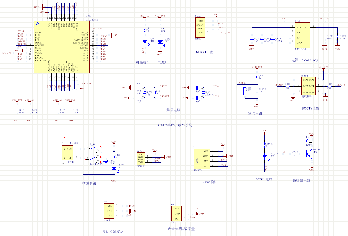Select the S_Y2 32.768K crystal
348x236 pixels.
tap(203, 93)
